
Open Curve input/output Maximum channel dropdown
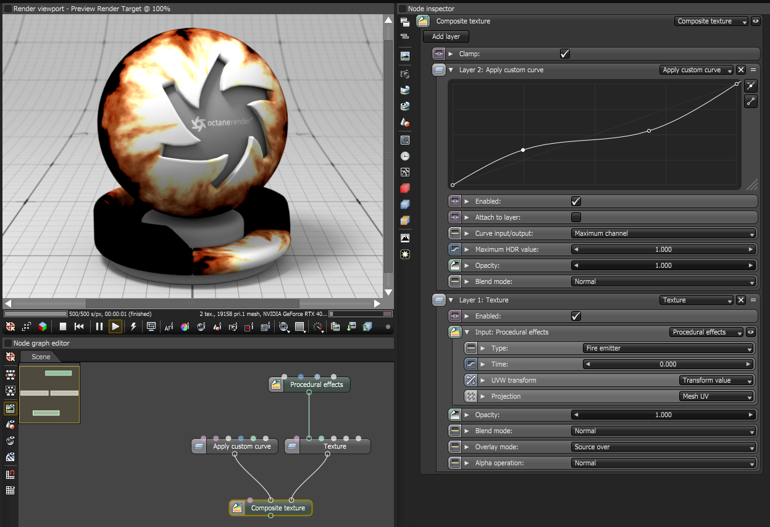[x=664, y=233]
